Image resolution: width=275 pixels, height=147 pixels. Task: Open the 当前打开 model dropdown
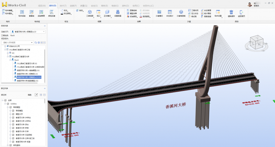point(28,32)
